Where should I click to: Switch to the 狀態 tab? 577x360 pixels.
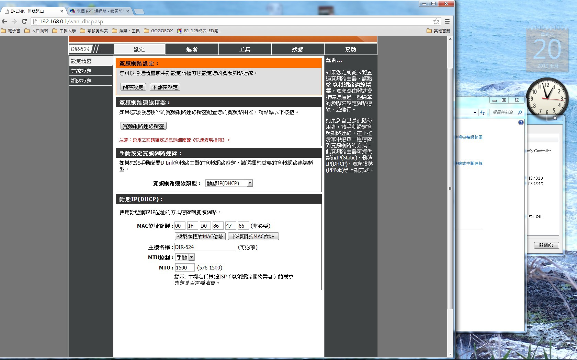pyautogui.click(x=298, y=49)
